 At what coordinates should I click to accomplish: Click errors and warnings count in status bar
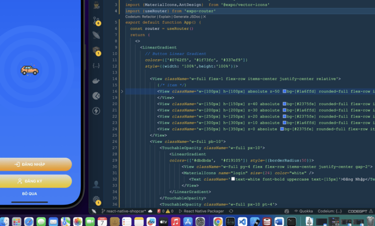pos(165,211)
